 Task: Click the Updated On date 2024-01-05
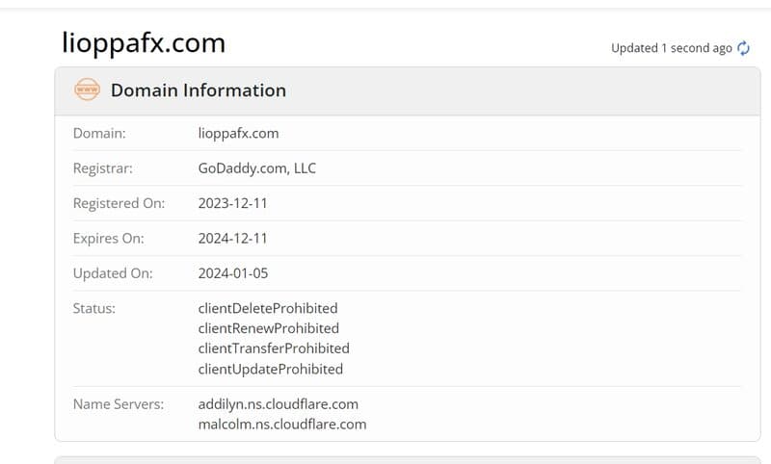[233, 273]
